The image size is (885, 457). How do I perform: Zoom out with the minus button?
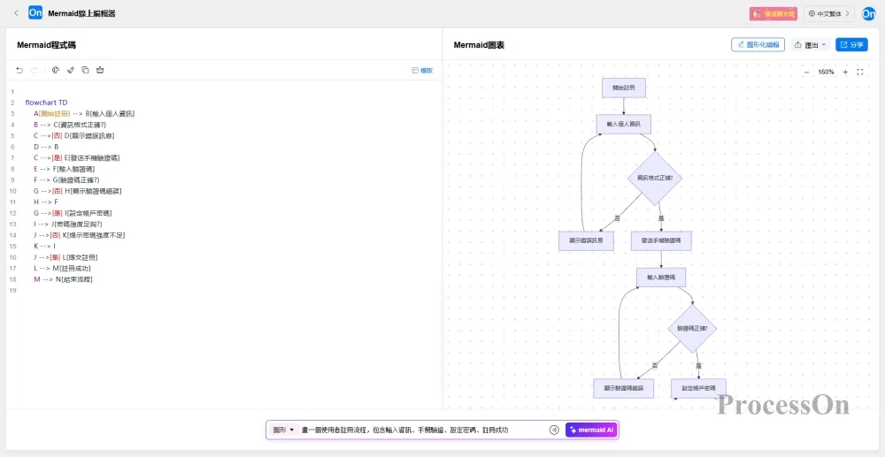point(806,72)
